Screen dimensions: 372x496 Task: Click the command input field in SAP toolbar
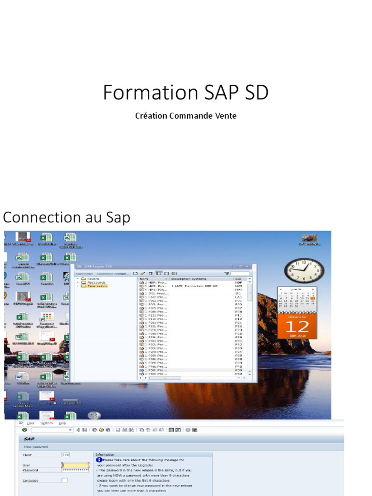[52, 430]
